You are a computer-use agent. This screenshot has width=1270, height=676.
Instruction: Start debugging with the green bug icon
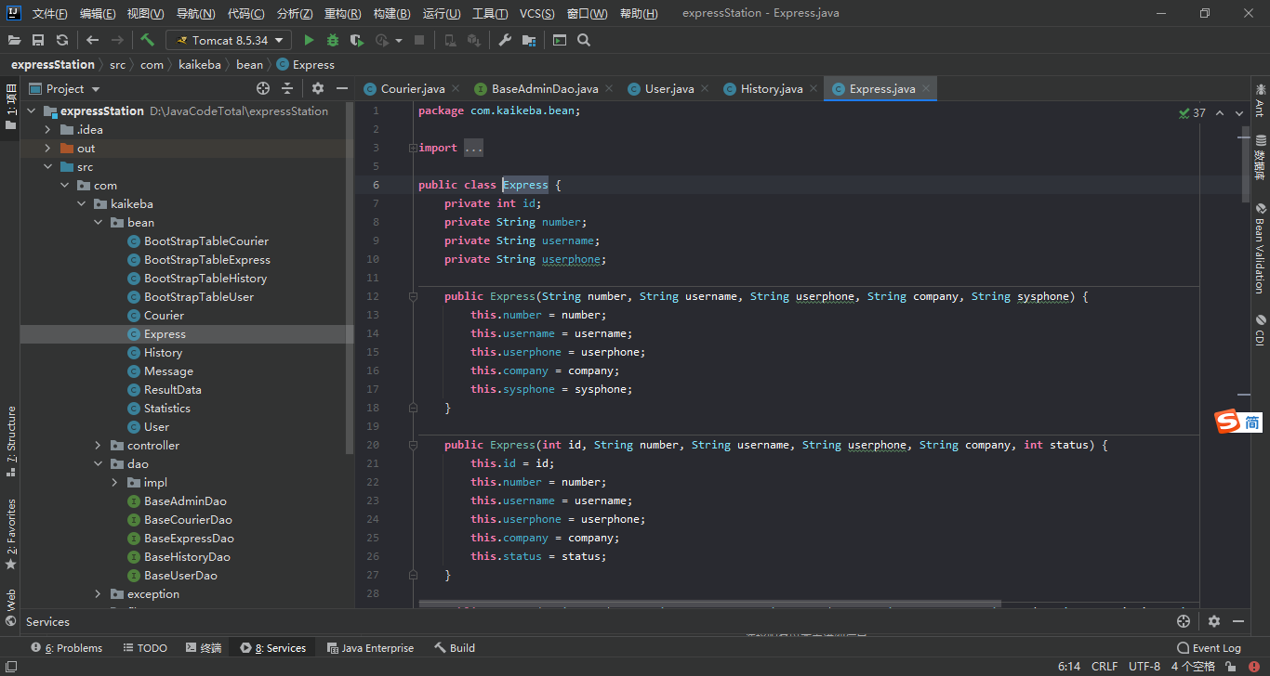click(x=333, y=40)
